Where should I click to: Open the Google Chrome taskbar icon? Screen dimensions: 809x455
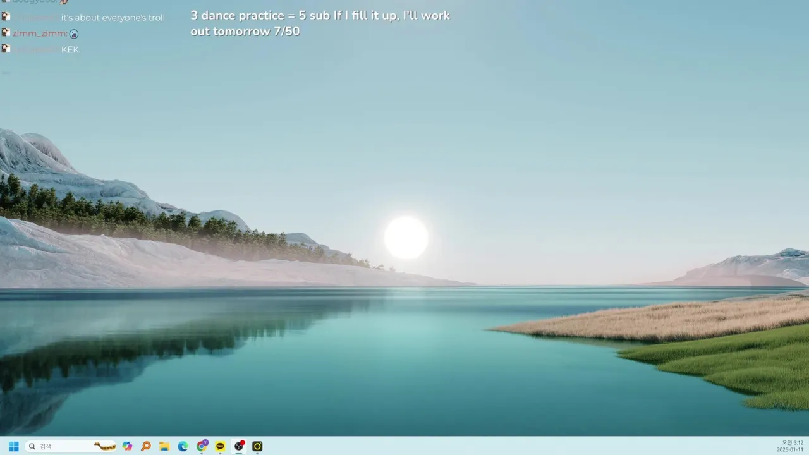point(202,446)
